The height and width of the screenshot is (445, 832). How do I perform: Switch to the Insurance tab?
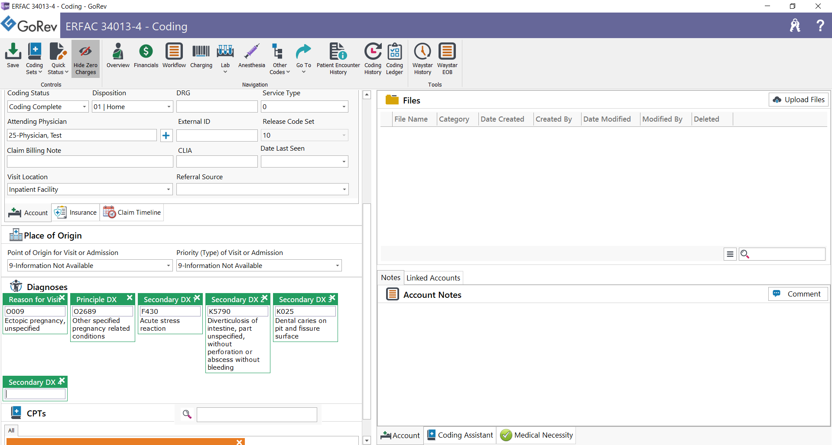coord(75,213)
